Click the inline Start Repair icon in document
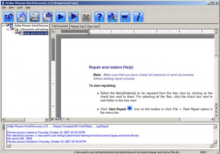 [130, 108]
